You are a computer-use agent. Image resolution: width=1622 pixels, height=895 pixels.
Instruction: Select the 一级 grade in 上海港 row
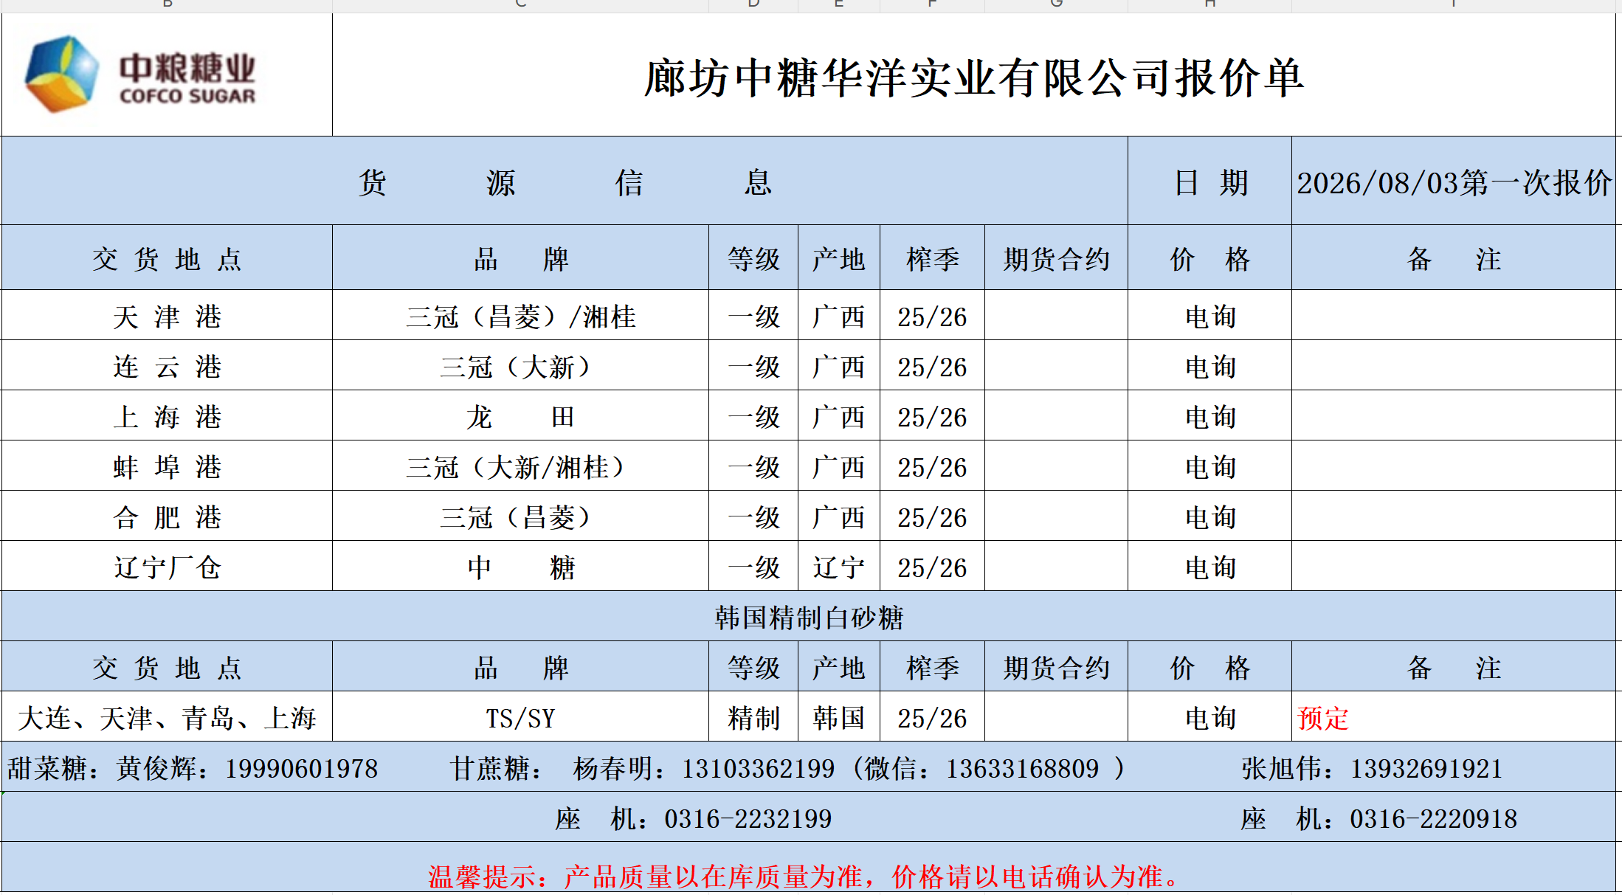(753, 416)
